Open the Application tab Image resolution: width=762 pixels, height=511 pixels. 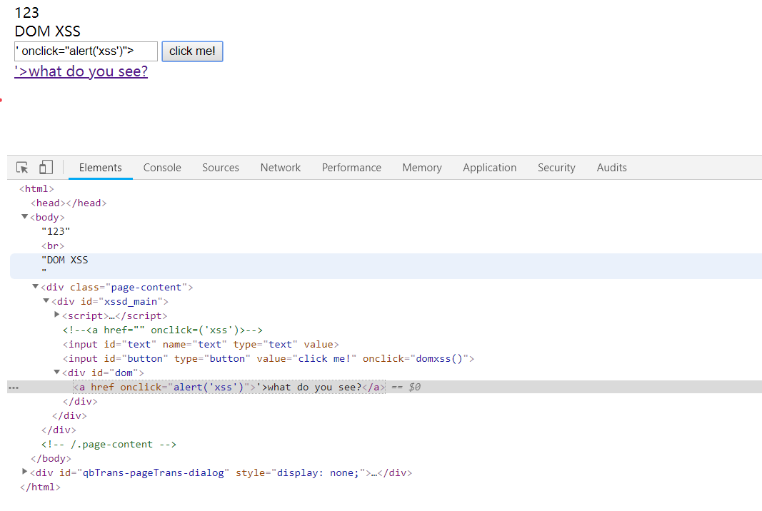(x=489, y=168)
